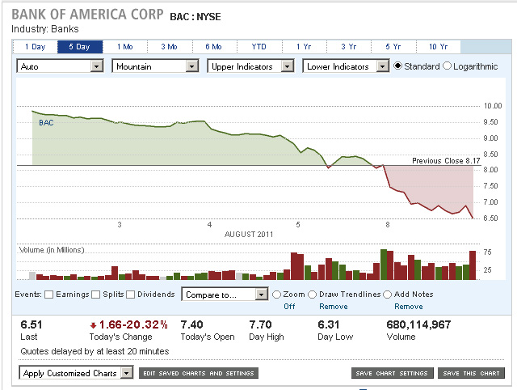Tick the Splits events checkbox
517x390 pixels.
(95, 295)
